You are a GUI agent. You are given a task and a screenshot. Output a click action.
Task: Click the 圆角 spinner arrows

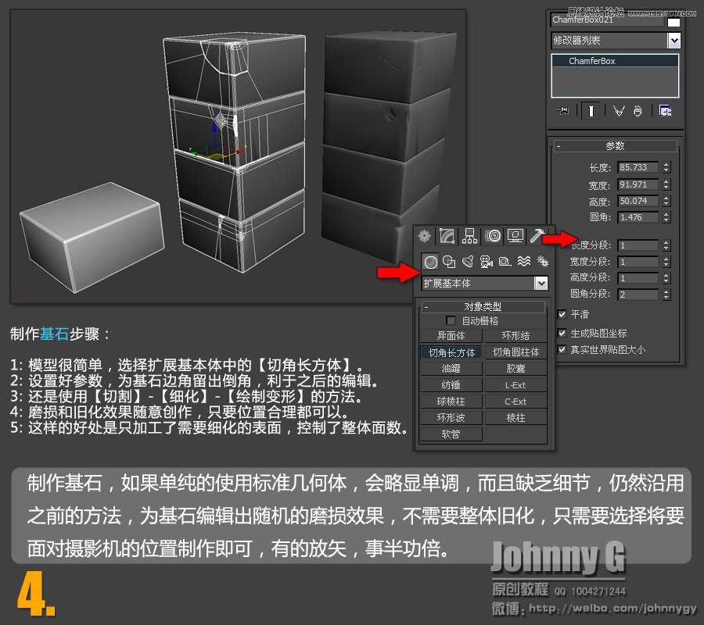666,217
